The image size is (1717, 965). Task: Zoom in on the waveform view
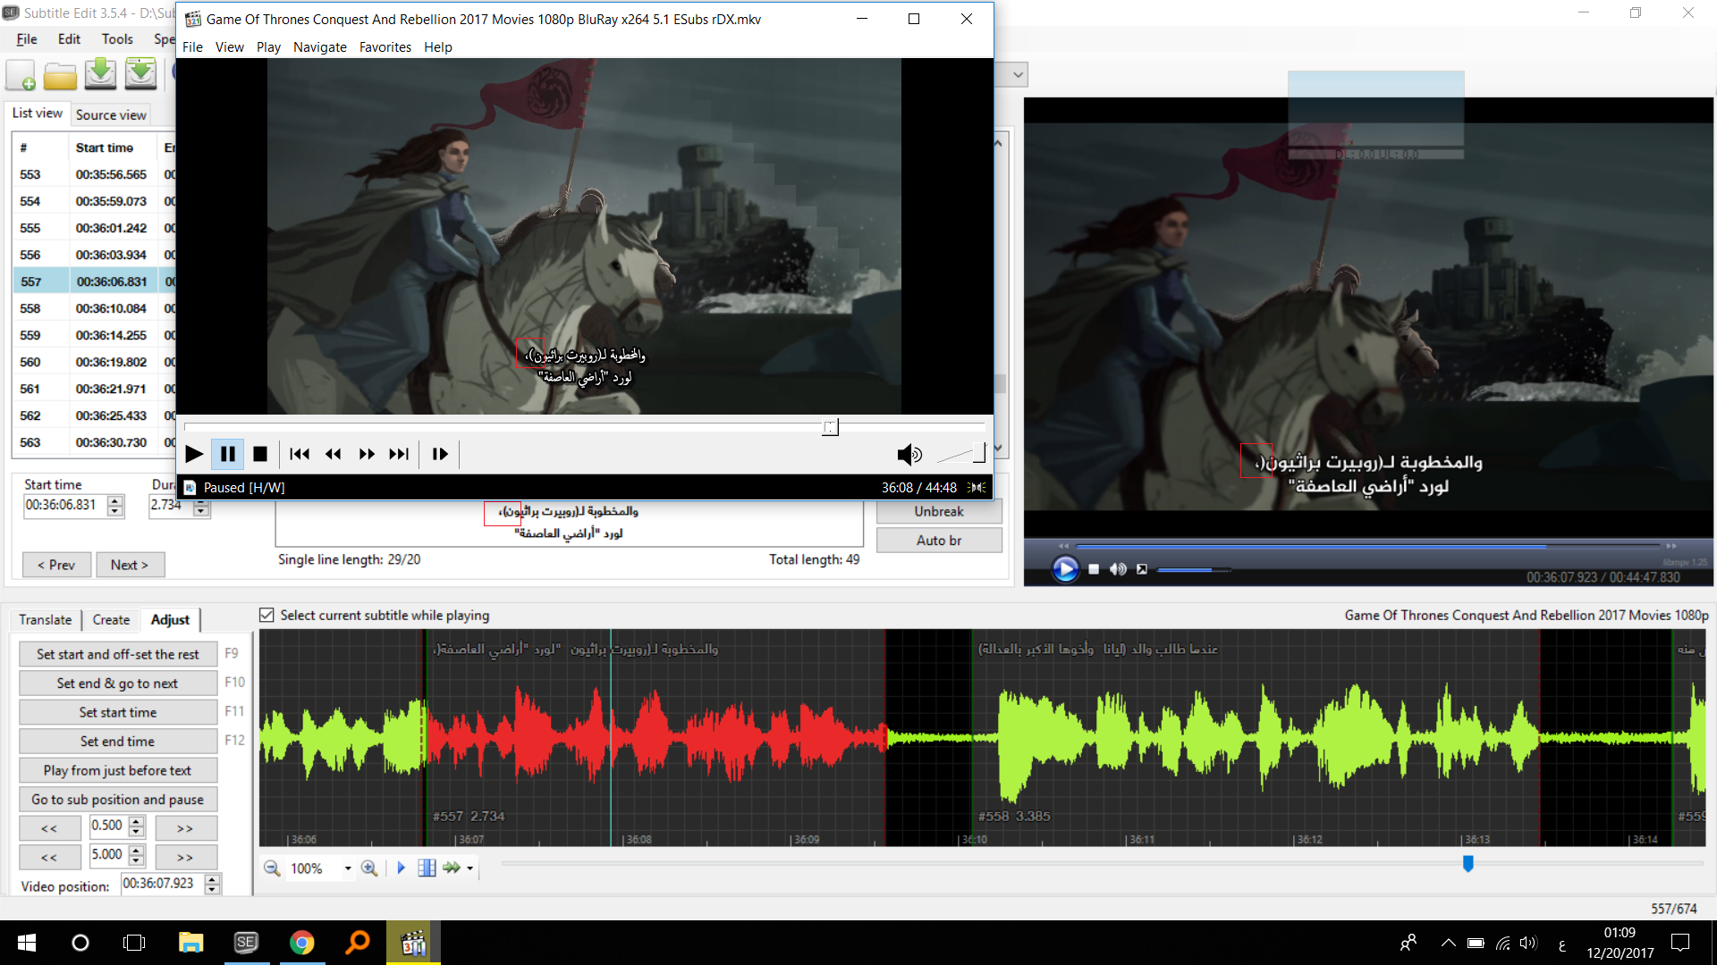tap(369, 868)
